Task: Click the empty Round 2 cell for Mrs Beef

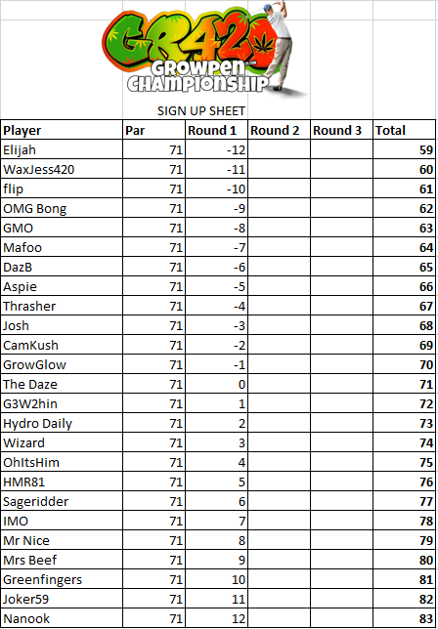Action: pyautogui.click(x=279, y=560)
